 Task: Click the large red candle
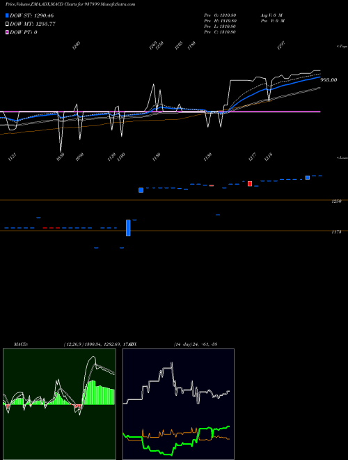[x=250, y=183]
